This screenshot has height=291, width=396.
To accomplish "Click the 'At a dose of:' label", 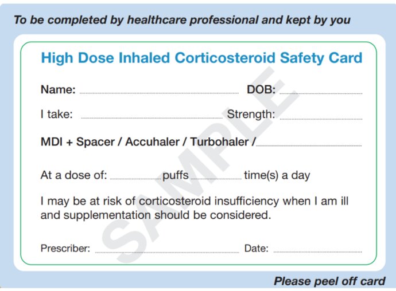I will click(x=73, y=175).
